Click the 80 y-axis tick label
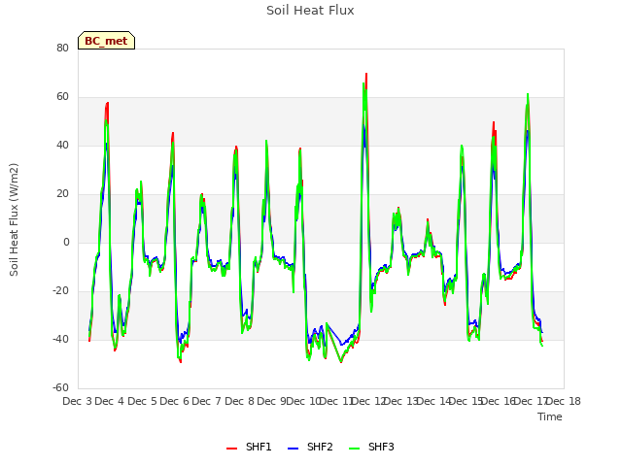The width and height of the screenshot is (622, 466). [x=62, y=48]
